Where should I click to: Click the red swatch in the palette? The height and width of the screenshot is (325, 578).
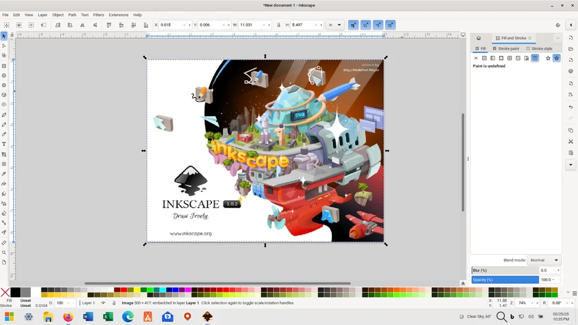point(124,290)
